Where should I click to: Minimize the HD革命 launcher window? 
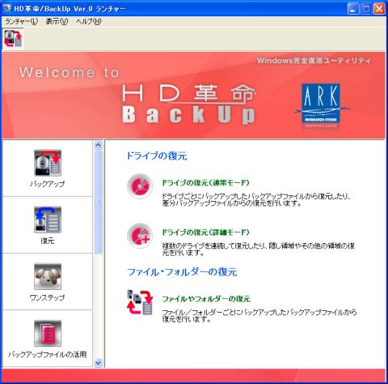[x=353, y=9]
